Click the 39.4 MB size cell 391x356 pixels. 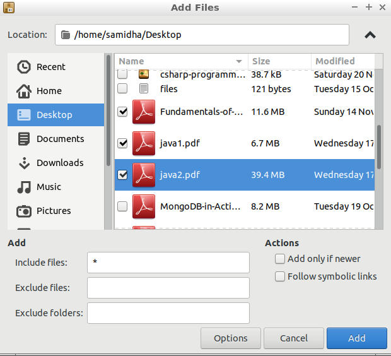(268, 175)
